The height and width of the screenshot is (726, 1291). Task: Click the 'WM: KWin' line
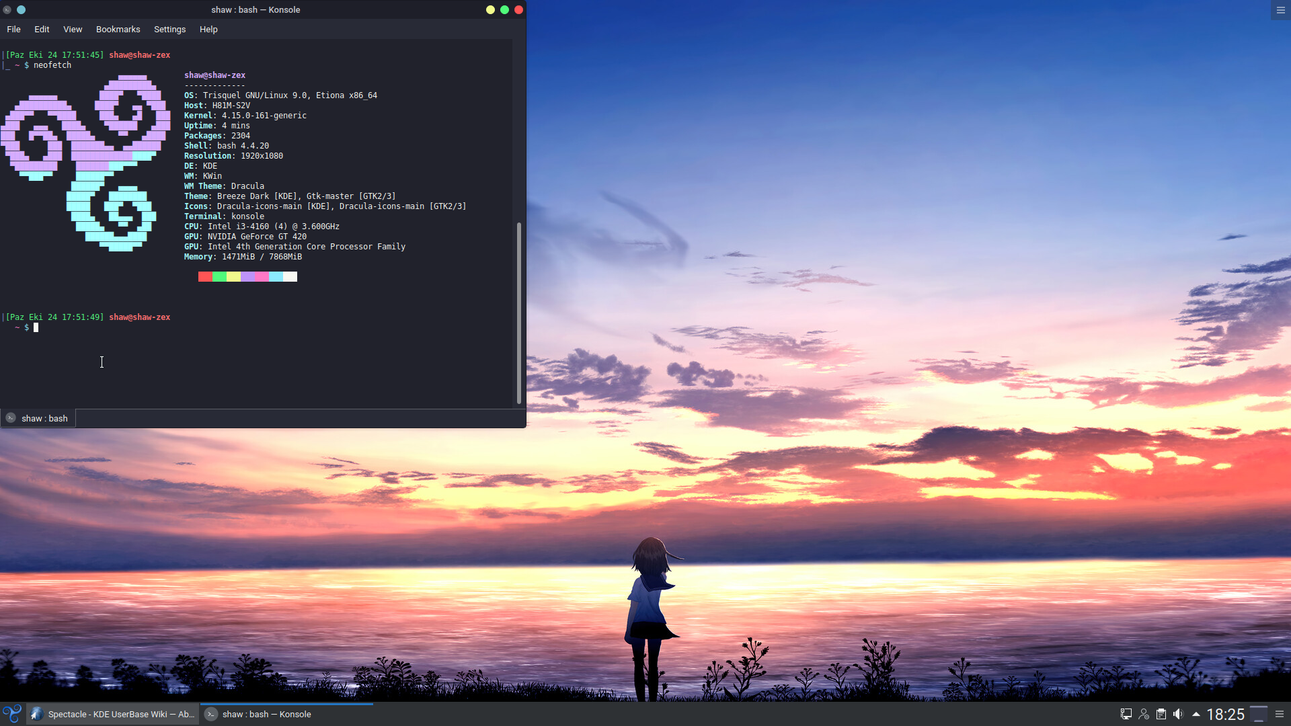click(x=203, y=176)
